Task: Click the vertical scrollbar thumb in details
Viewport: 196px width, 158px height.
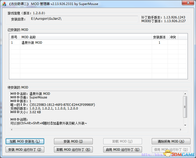Action: click(x=185, y=107)
